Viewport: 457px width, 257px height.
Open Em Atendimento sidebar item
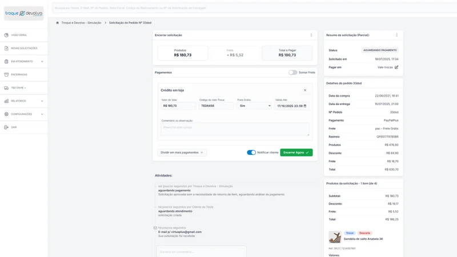(24, 62)
